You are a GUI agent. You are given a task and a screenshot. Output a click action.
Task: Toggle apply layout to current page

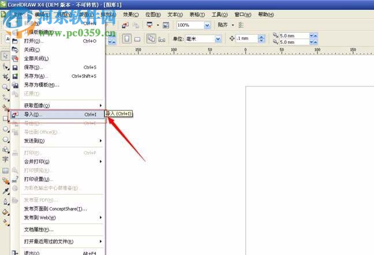point(162,39)
